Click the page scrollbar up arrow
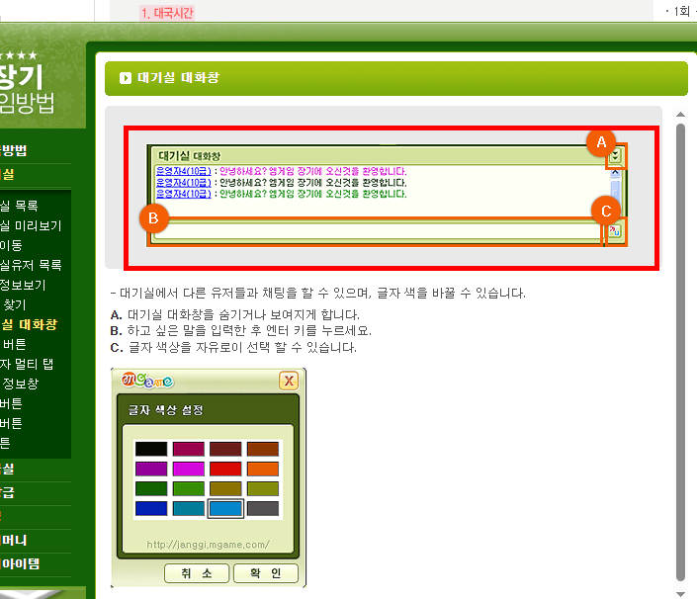The image size is (697, 599). (x=680, y=115)
